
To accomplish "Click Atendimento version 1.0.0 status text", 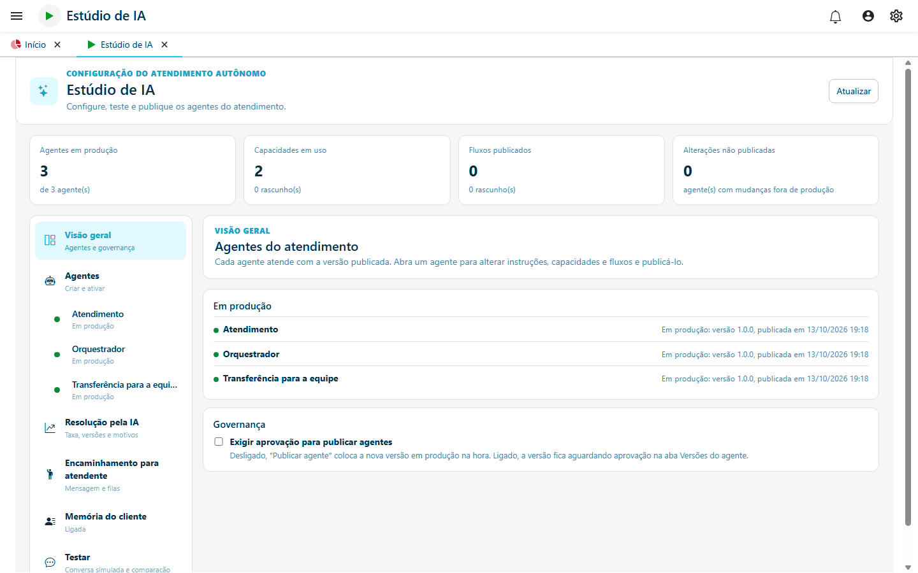I will click(x=765, y=330).
